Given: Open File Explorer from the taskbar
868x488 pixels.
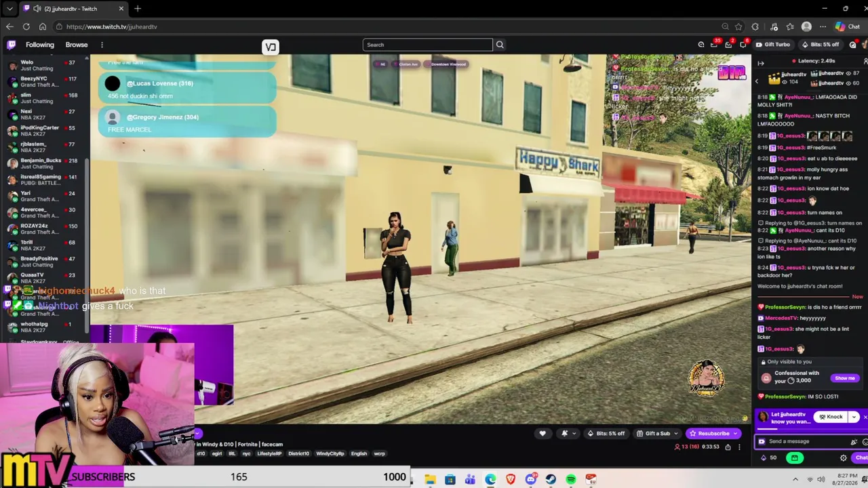Looking at the screenshot, I should [x=430, y=480].
